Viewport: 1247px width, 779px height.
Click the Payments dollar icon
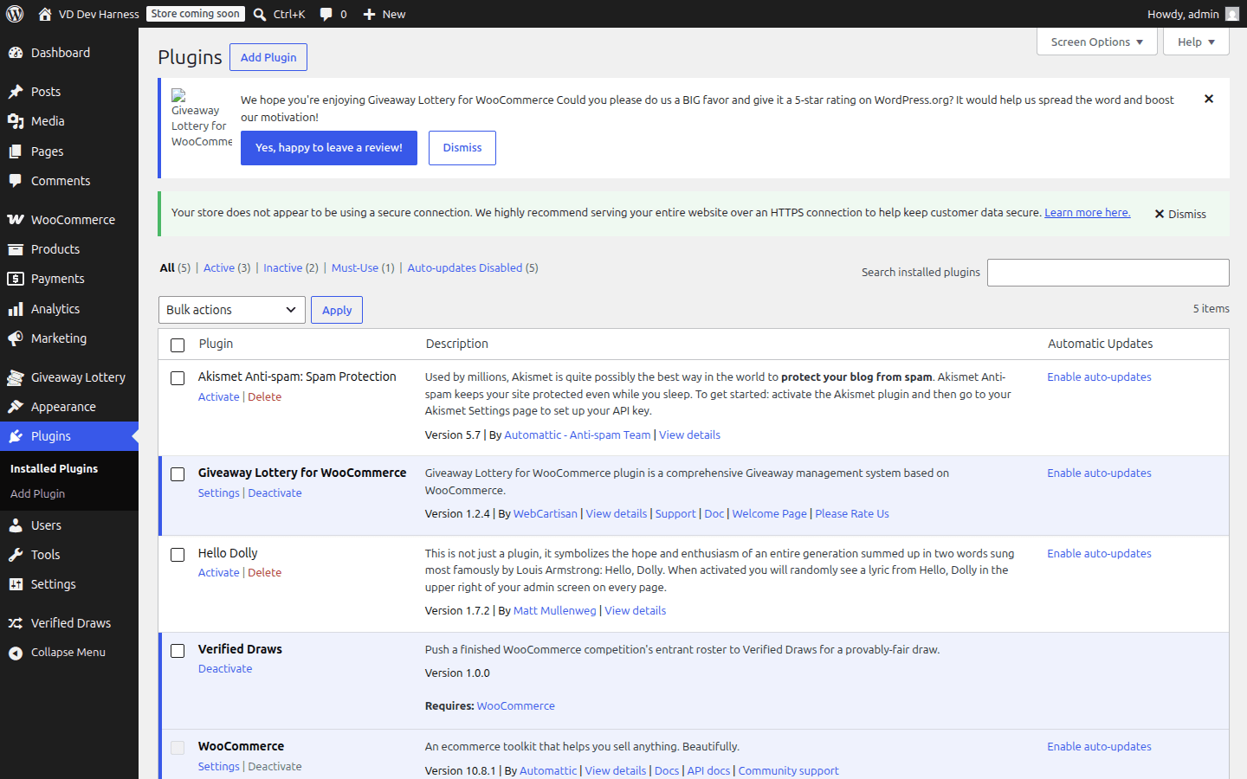(16, 279)
